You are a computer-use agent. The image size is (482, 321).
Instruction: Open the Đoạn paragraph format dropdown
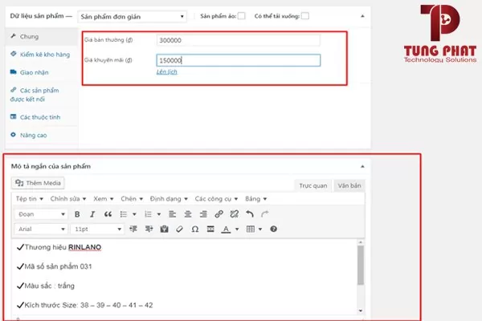coord(41,214)
